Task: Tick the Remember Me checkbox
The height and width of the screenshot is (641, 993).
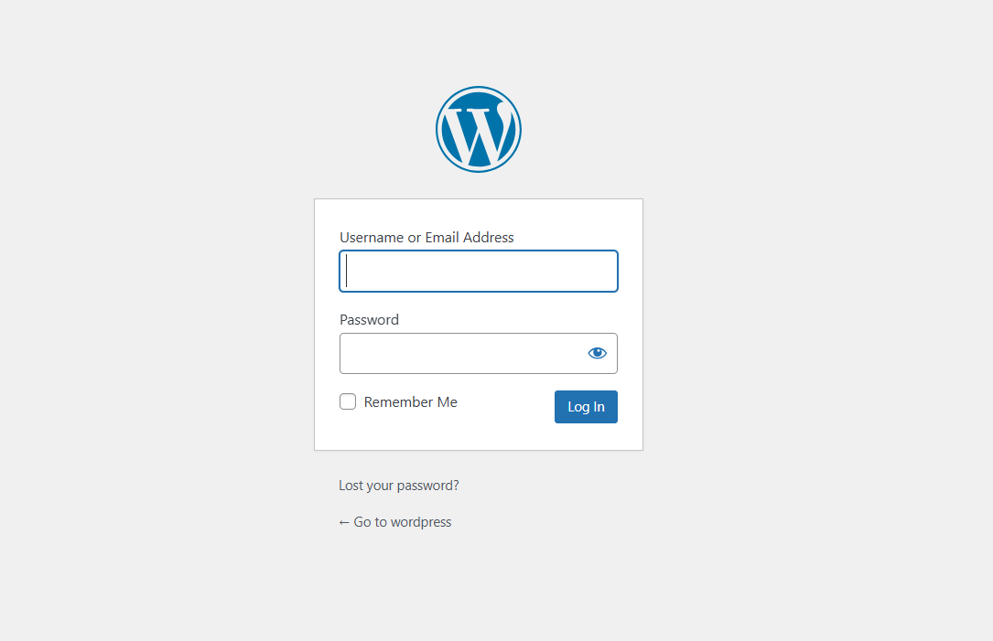Action: (x=348, y=401)
